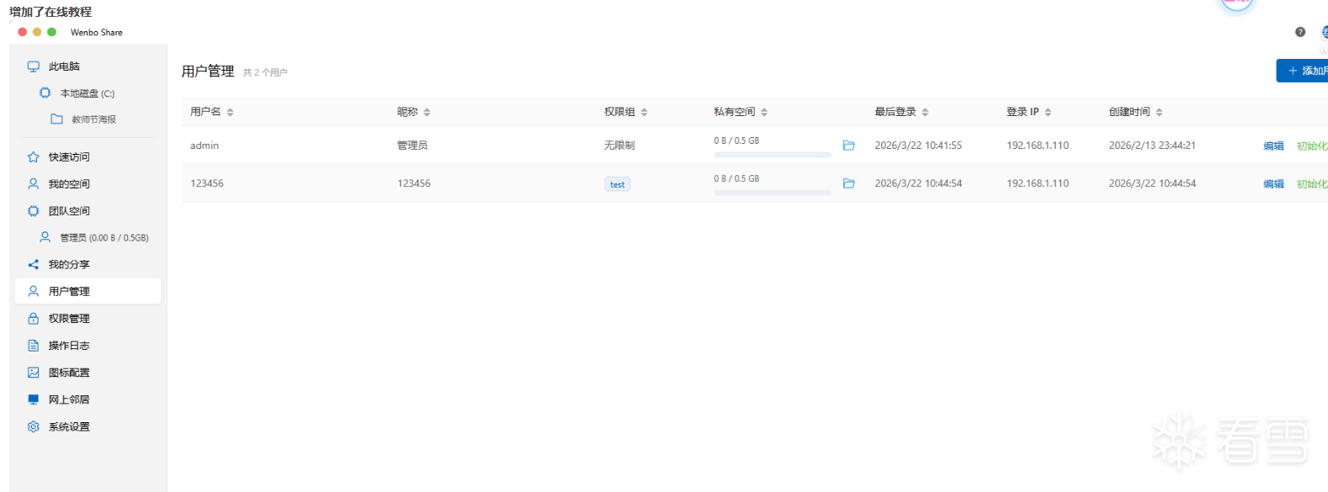Click the 快速访问 star icon

click(34, 157)
